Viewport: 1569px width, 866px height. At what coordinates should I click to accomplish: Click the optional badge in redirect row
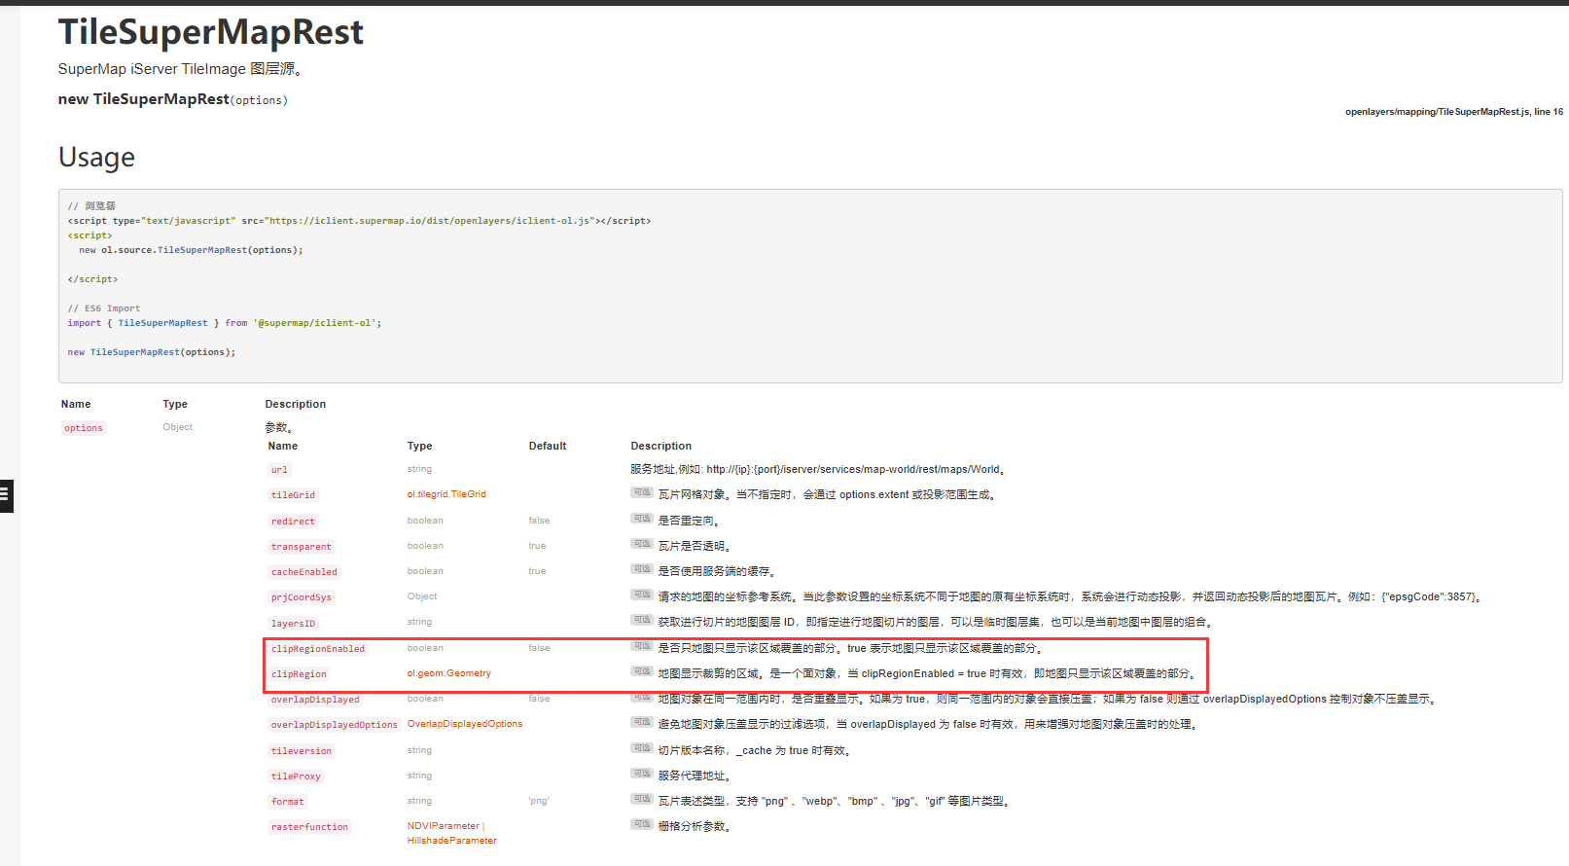(642, 520)
